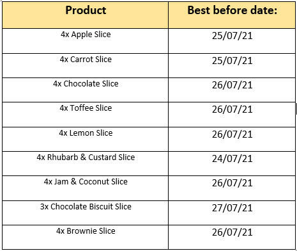Click the Apple Slice date 25/07/21
Viewport: 297px width, 251px height.
(232, 35)
